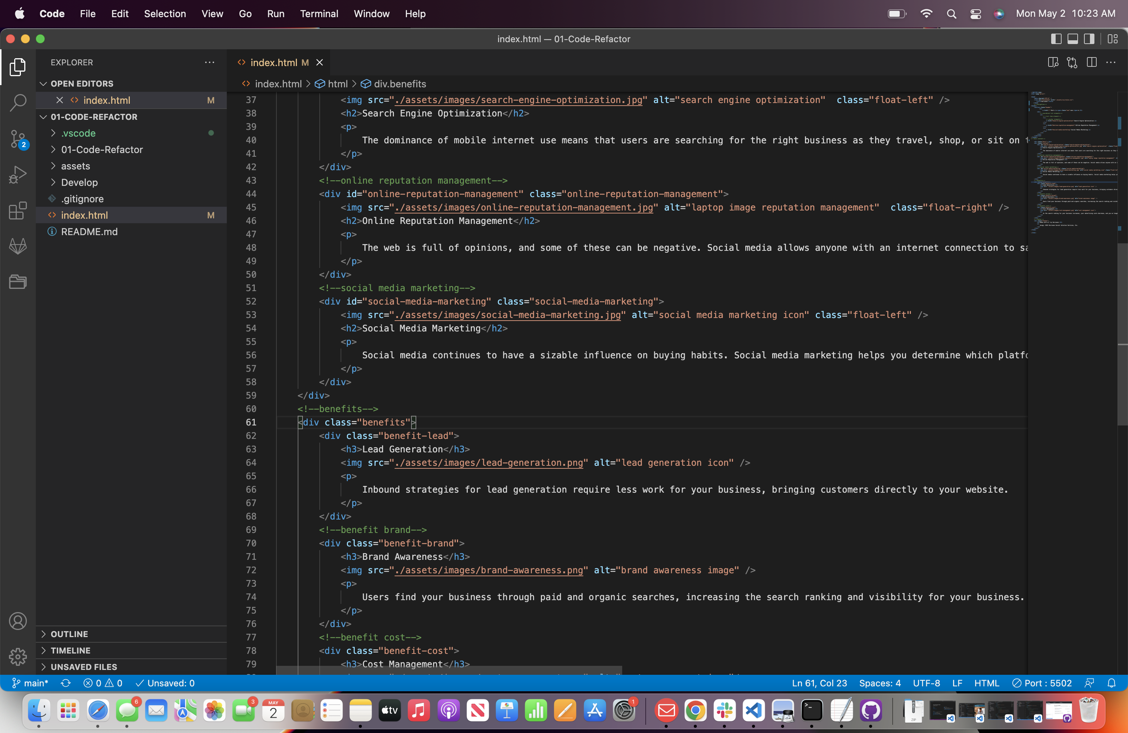The height and width of the screenshot is (733, 1128).
Task: Expand the OUTLINE section
Action: (x=131, y=634)
